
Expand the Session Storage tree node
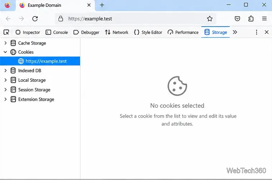(x=5, y=90)
